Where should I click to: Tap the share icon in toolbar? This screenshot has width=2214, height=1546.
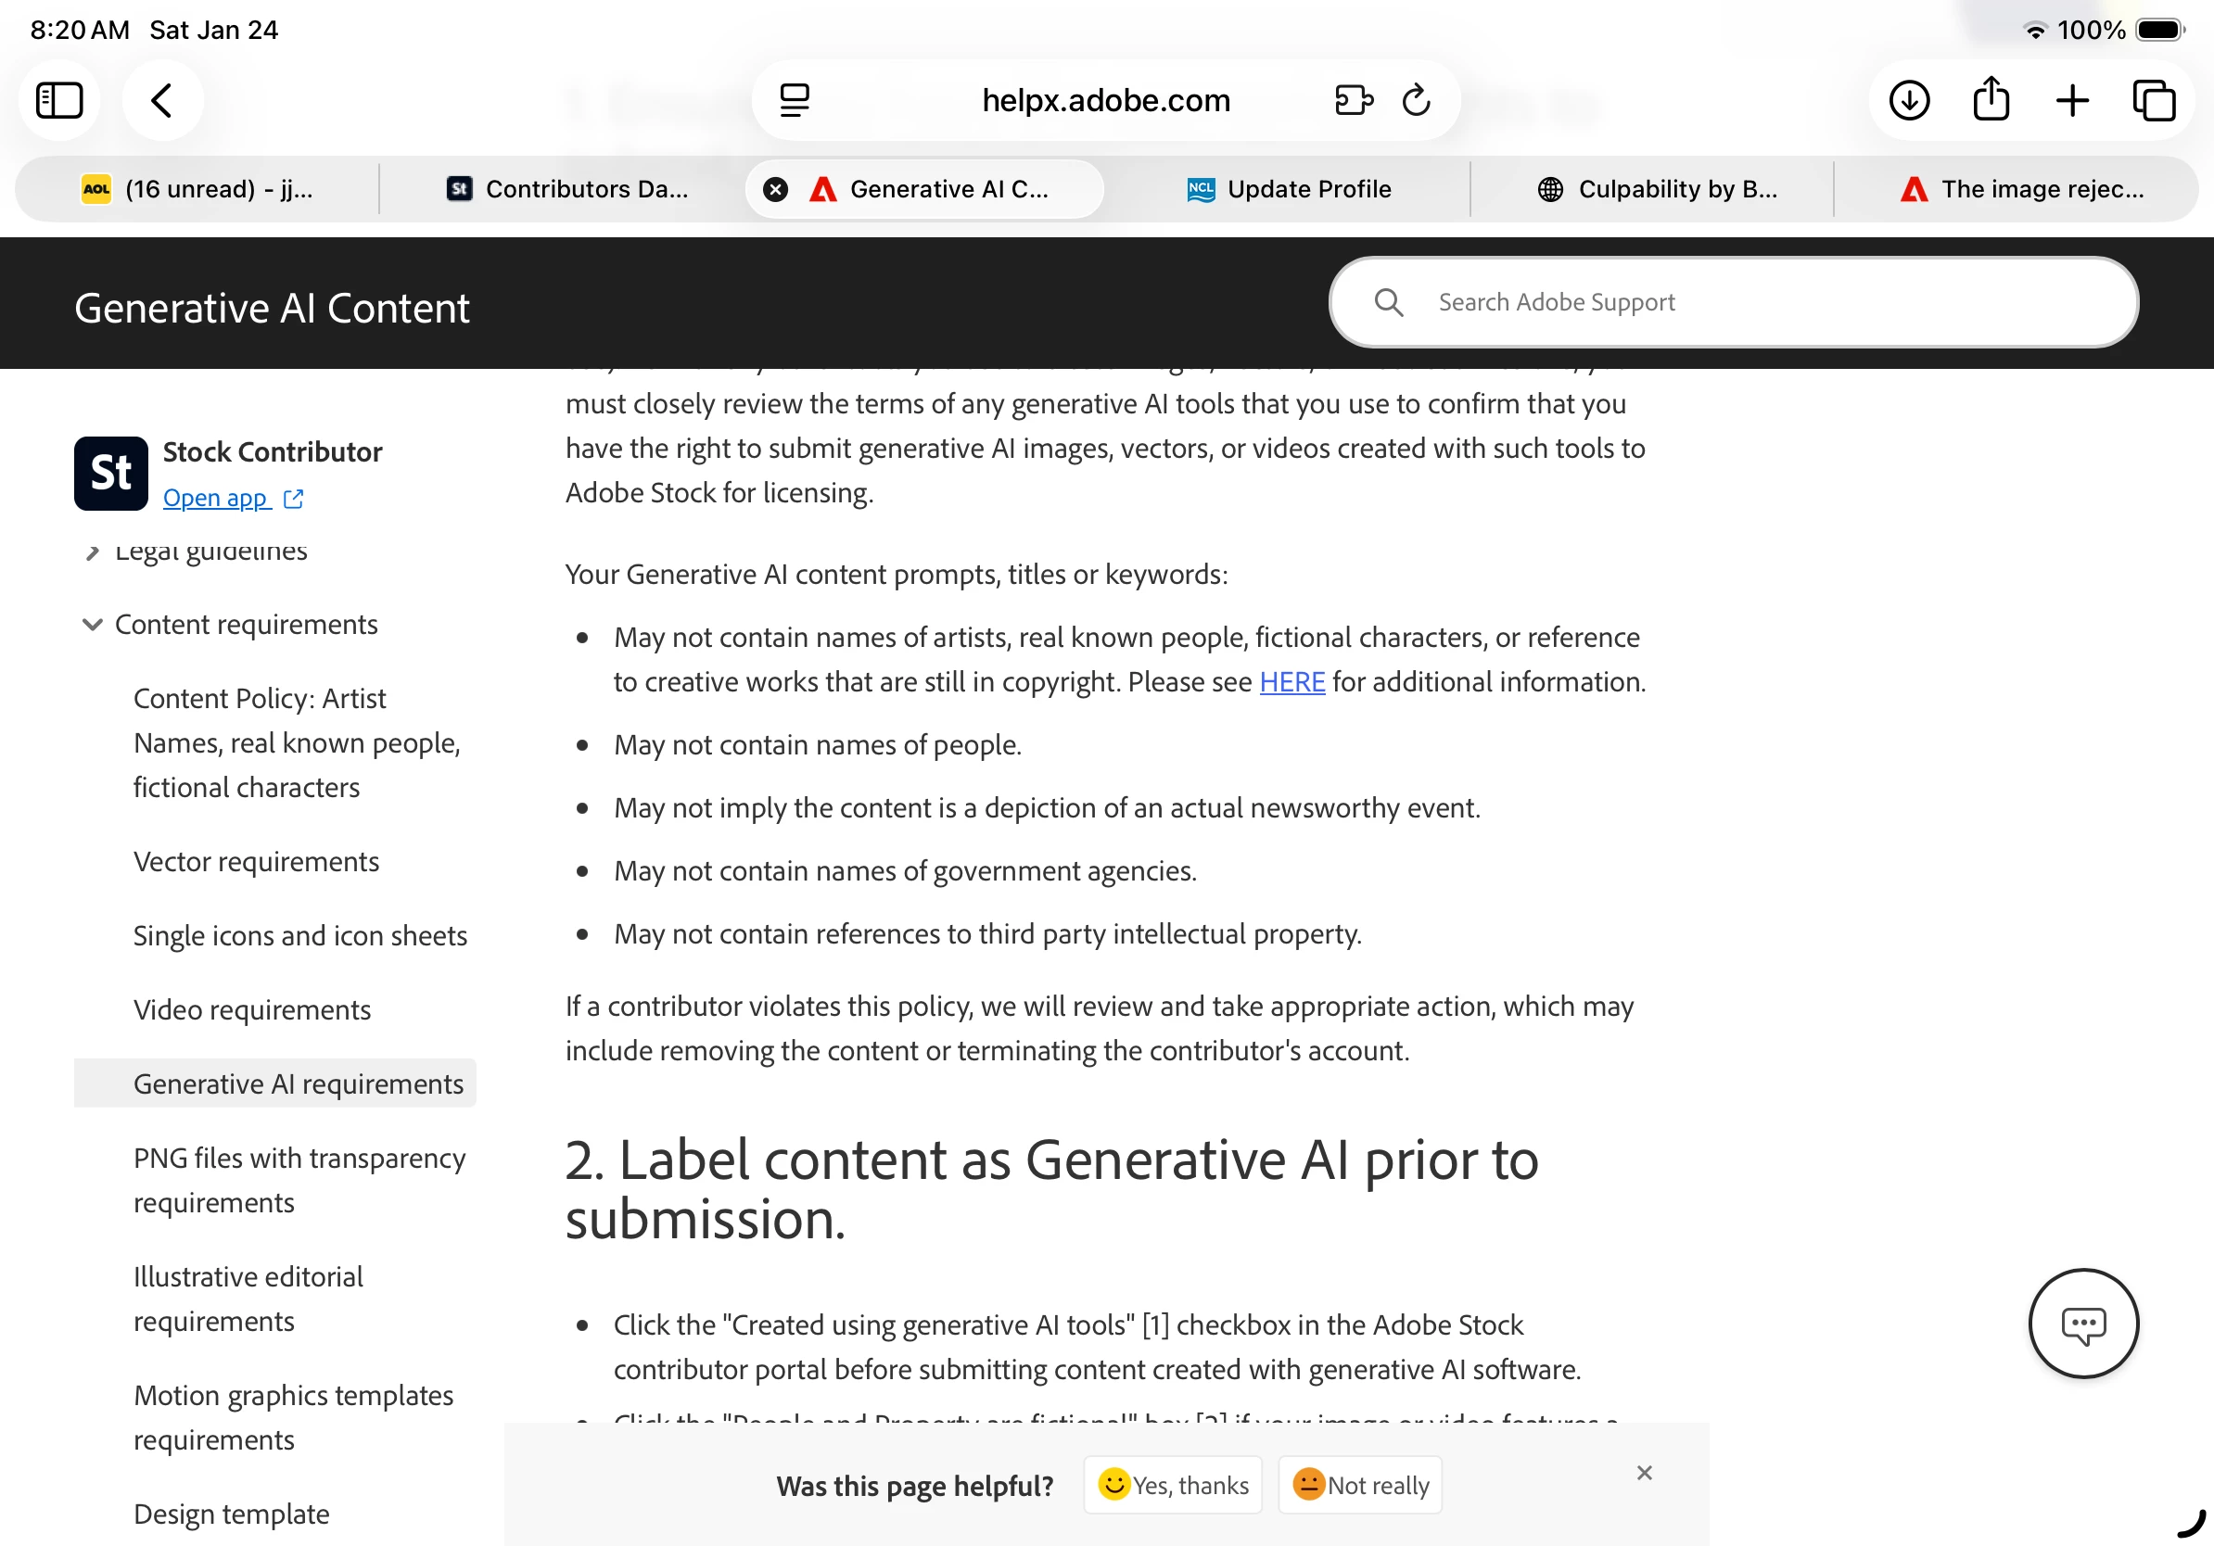coord(1991,98)
